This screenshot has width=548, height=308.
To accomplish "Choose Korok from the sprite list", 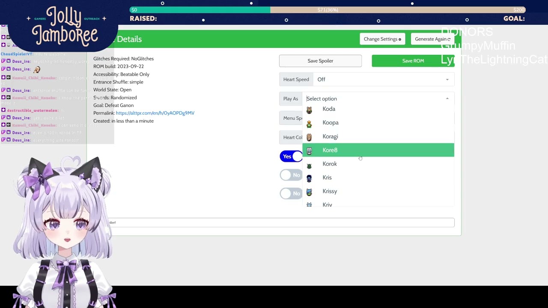I will pyautogui.click(x=378, y=164).
